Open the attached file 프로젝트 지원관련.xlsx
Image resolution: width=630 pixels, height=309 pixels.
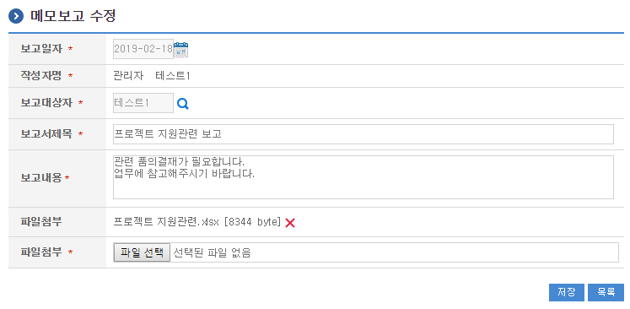tap(197, 222)
